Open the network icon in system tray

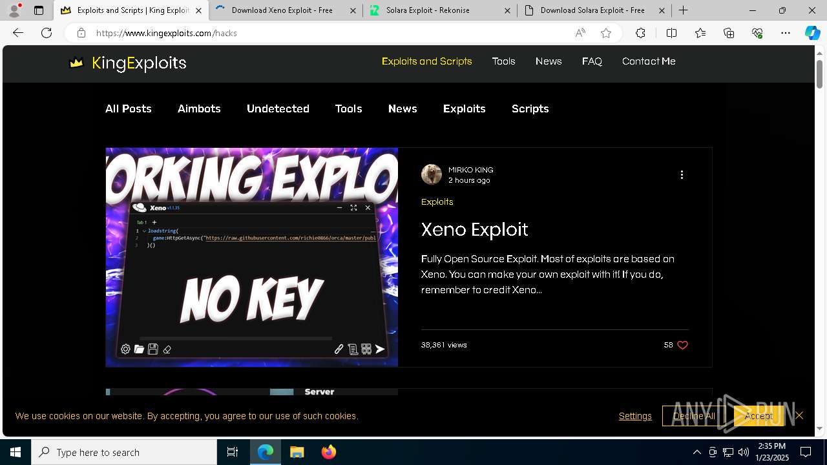[728, 452]
